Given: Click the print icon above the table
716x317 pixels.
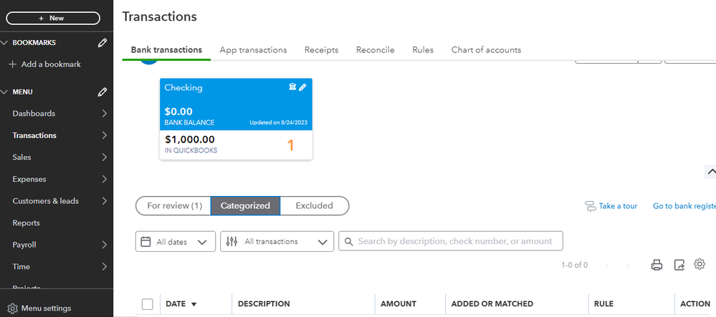Looking at the screenshot, I should pos(657,265).
